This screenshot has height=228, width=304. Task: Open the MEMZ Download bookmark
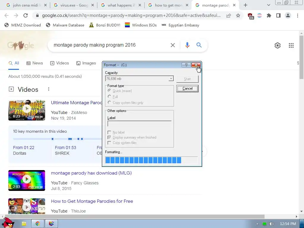tap(23, 25)
